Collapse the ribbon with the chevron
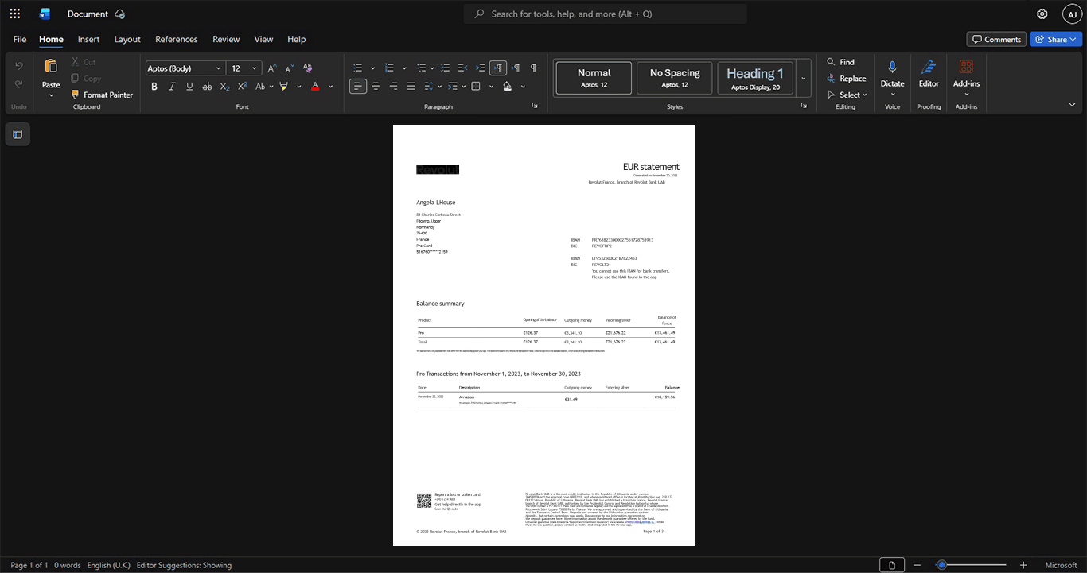The image size is (1087, 573). point(1072,105)
